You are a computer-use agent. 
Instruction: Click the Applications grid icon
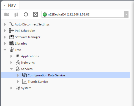click(x=18, y=56)
